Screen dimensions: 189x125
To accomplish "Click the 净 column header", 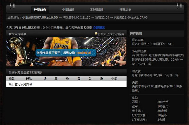I will (x=101, y=79).
